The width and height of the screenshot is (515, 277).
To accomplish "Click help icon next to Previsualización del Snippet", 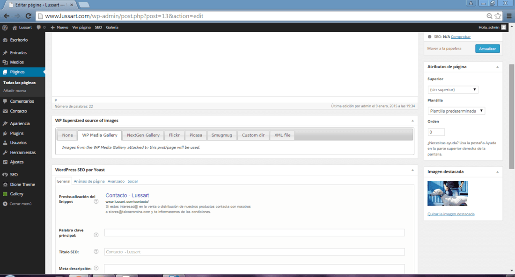I will [96, 202].
